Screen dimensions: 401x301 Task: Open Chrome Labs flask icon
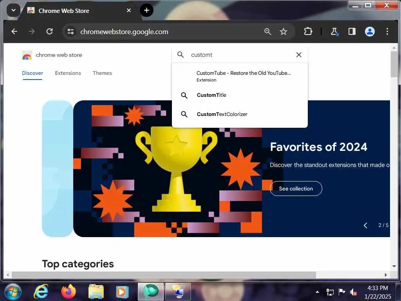[x=334, y=31]
